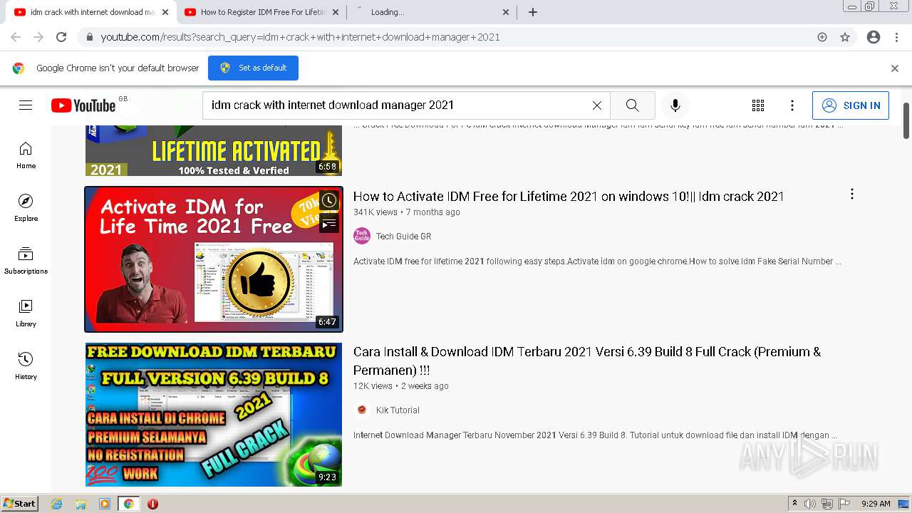Open the YouTube guide hamburger menu

[26, 105]
